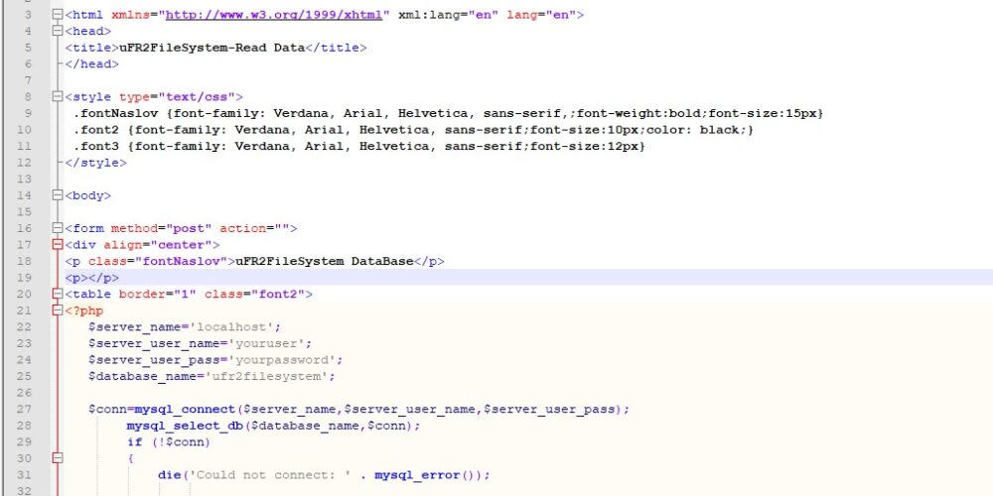Collapse the body tag fold marker
The height and width of the screenshot is (496, 993).
pyautogui.click(x=58, y=195)
